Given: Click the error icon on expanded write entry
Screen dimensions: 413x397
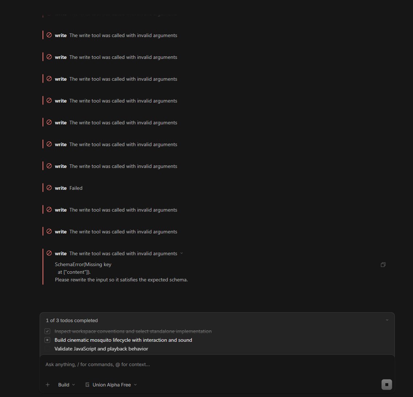Looking at the screenshot, I should (49, 253).
